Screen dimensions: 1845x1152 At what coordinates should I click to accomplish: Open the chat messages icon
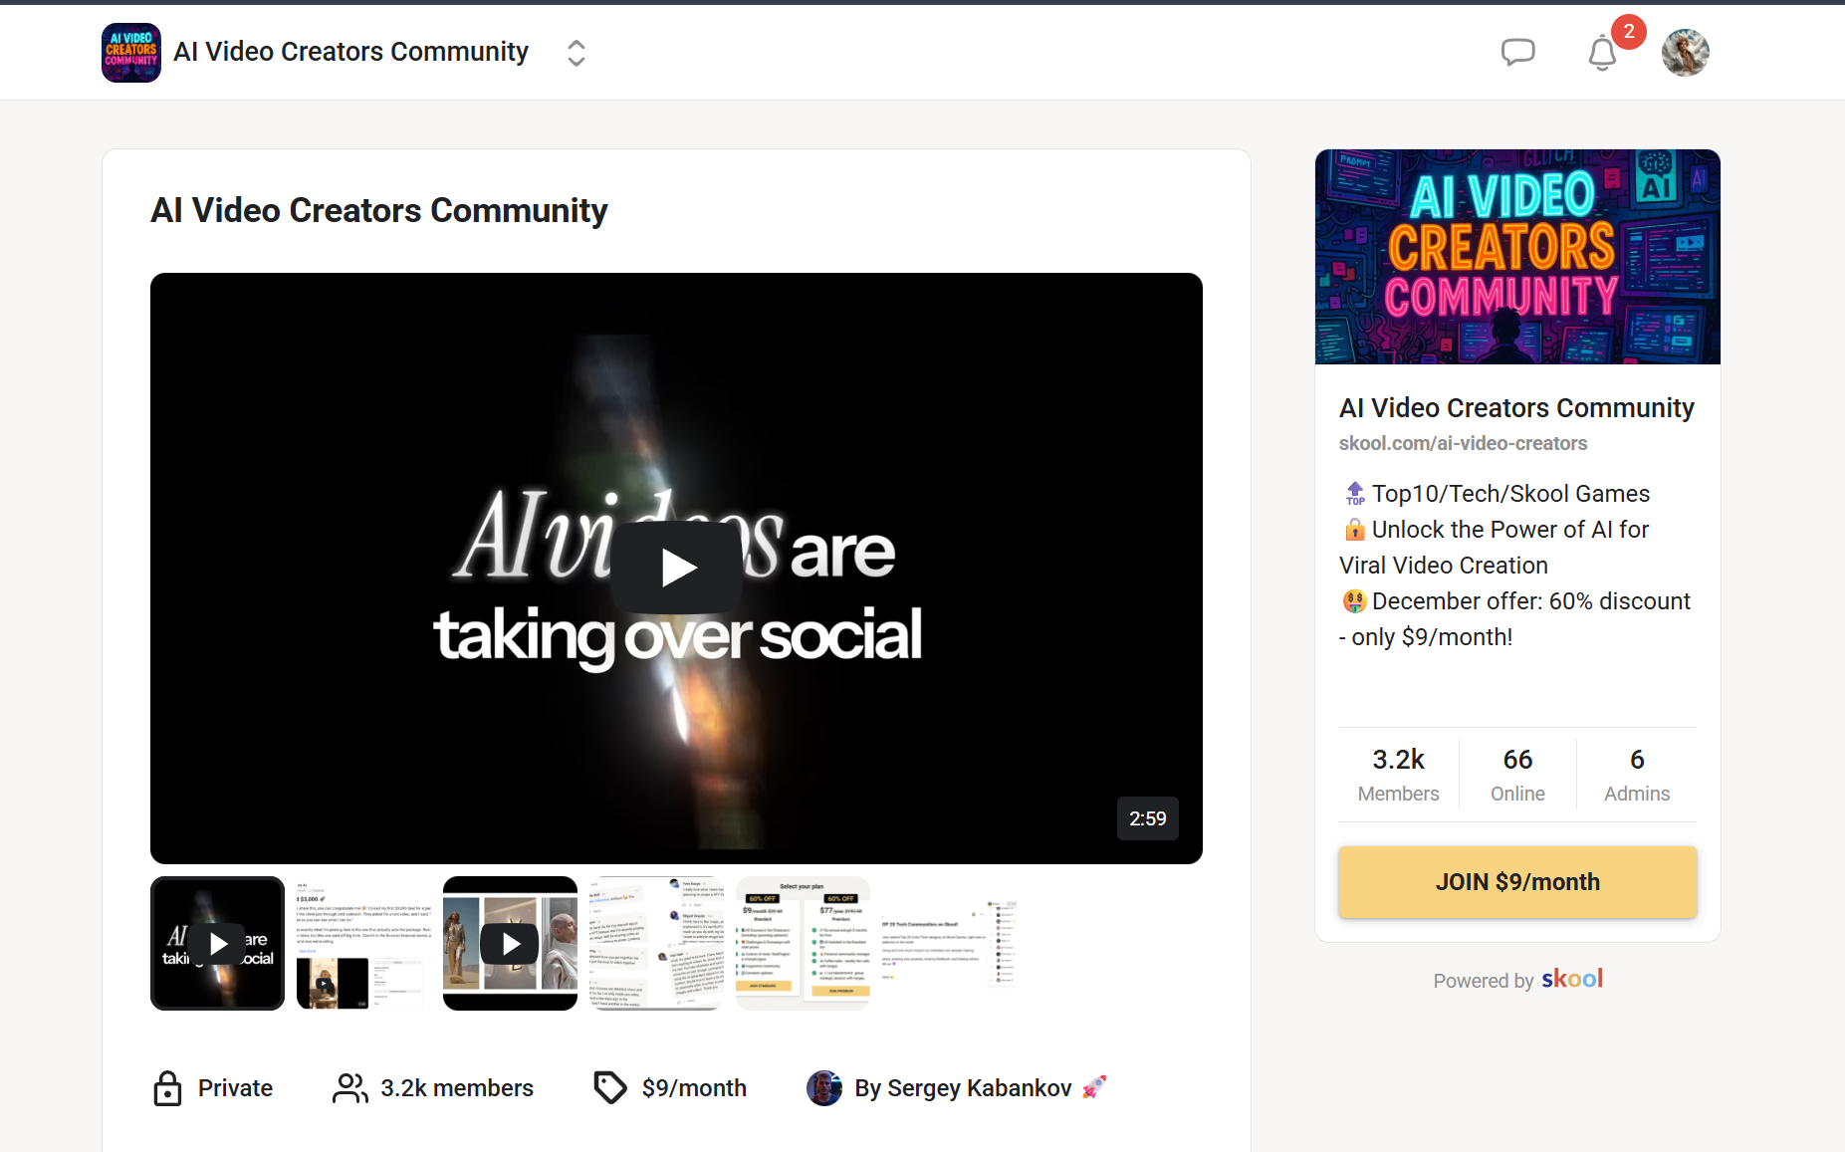tap(1518, 52)
